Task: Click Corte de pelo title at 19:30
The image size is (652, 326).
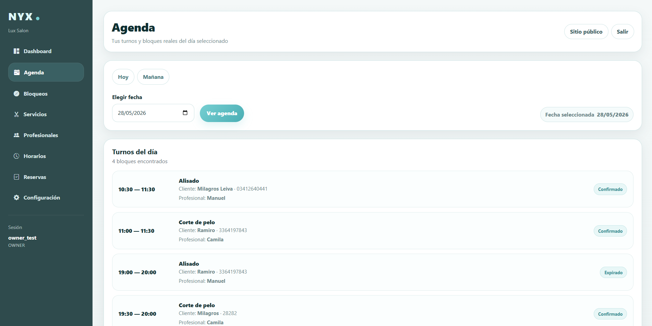Action: pyautogui.click(x=197, y=305)
